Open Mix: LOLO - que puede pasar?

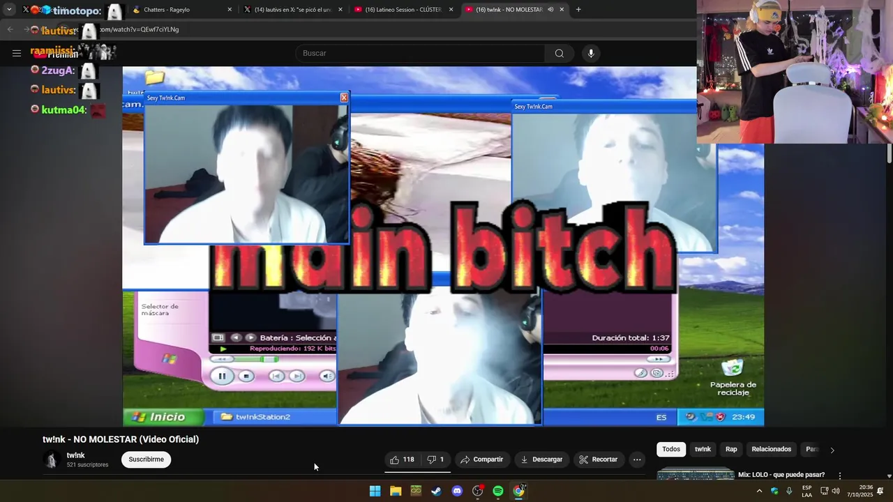(781, 475)
